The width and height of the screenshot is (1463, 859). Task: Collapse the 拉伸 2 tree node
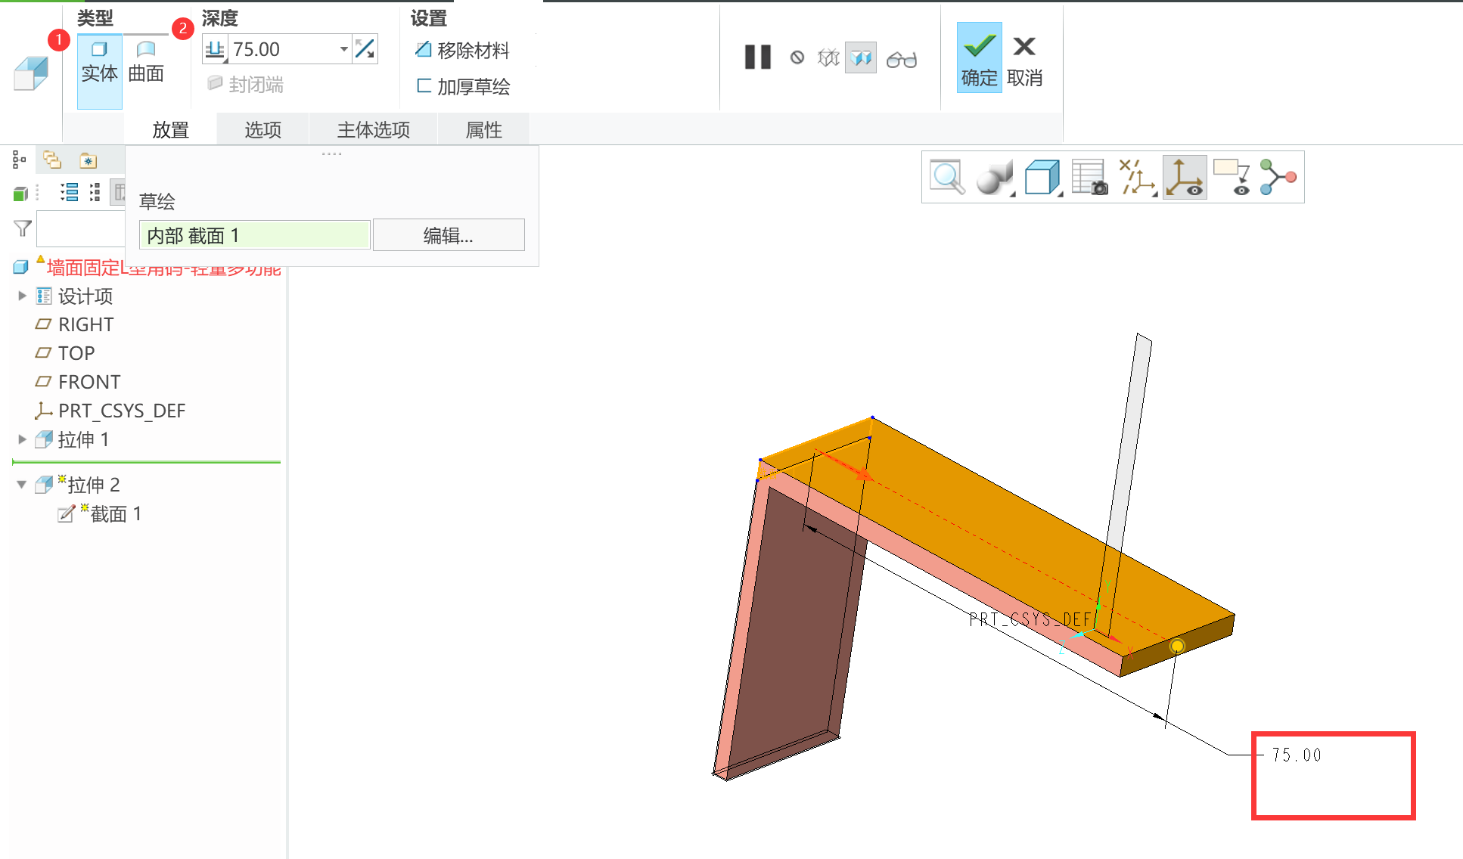[x=22, y=485]
